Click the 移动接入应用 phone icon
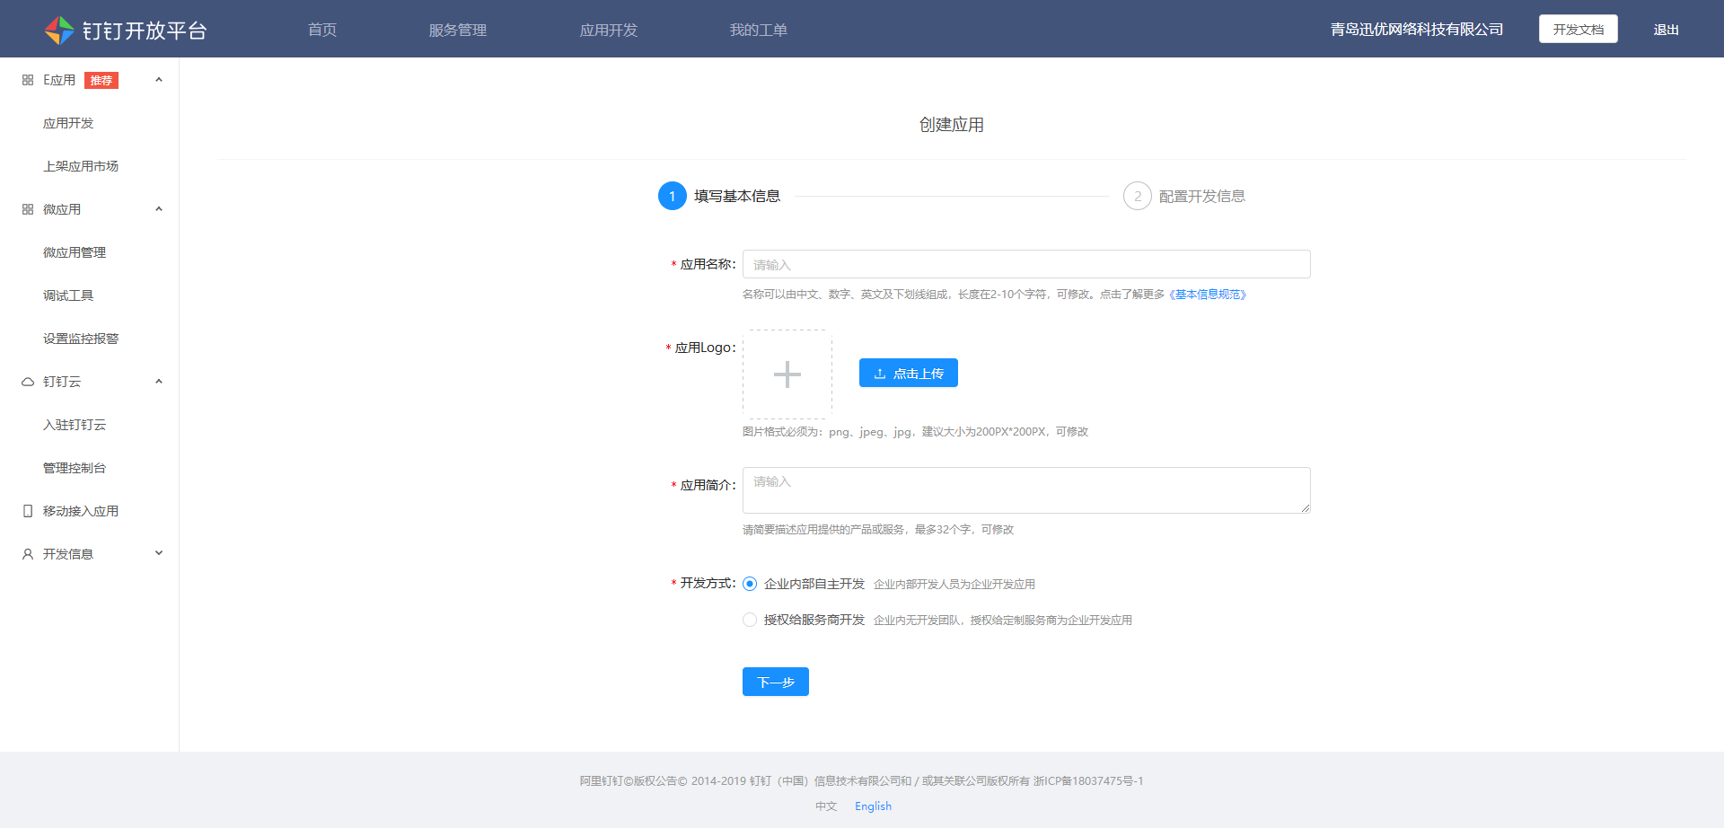 (x=26, y=510)
